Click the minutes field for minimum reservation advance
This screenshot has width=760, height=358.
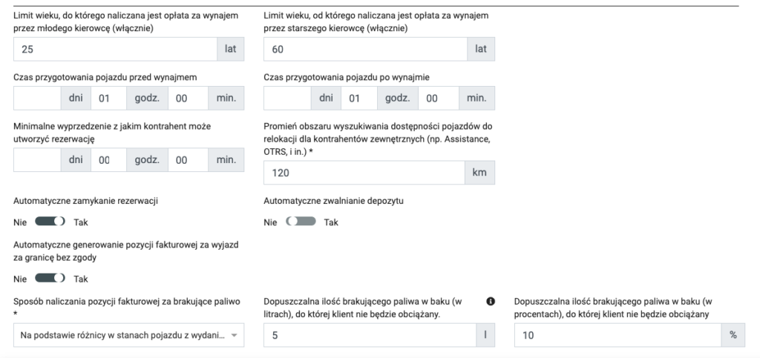click(187, 159)
